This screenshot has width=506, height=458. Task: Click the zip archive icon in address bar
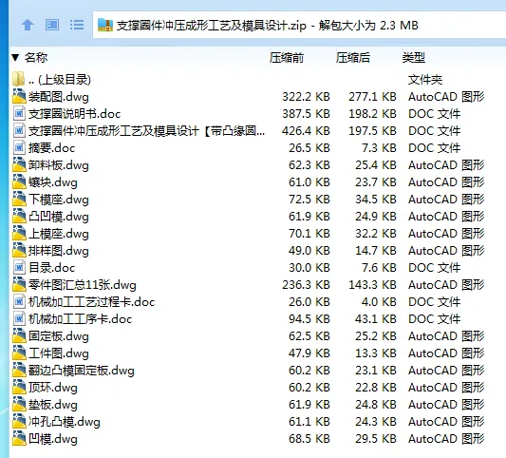pyautogui.click(x=105, y=25)
